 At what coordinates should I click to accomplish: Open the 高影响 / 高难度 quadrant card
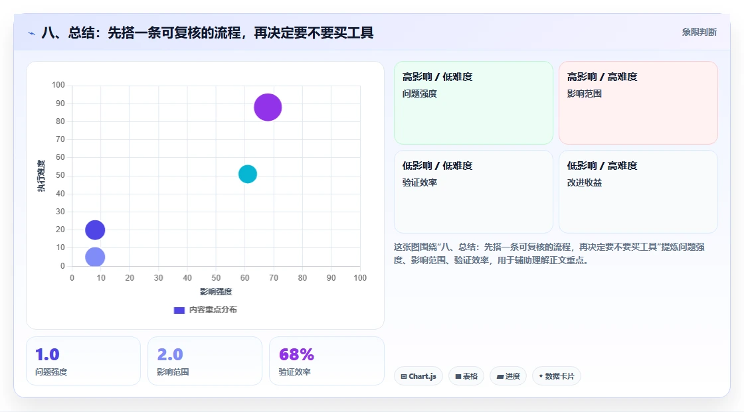click(x=638, y=103)
